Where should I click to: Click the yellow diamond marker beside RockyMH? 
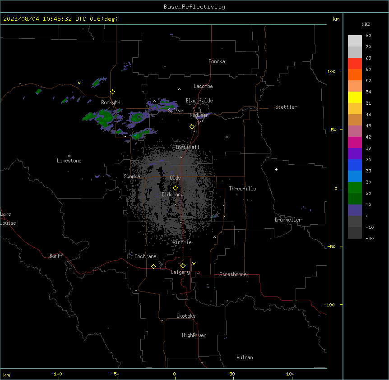click(112, 92)
